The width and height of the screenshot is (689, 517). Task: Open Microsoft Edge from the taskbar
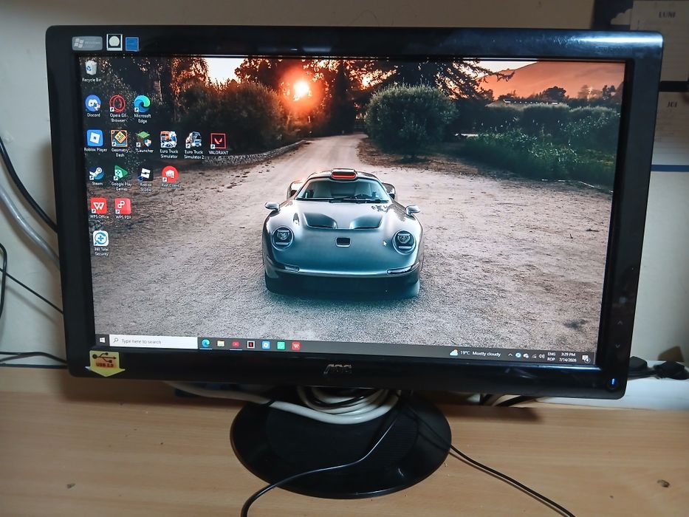[x=205, y=343]
